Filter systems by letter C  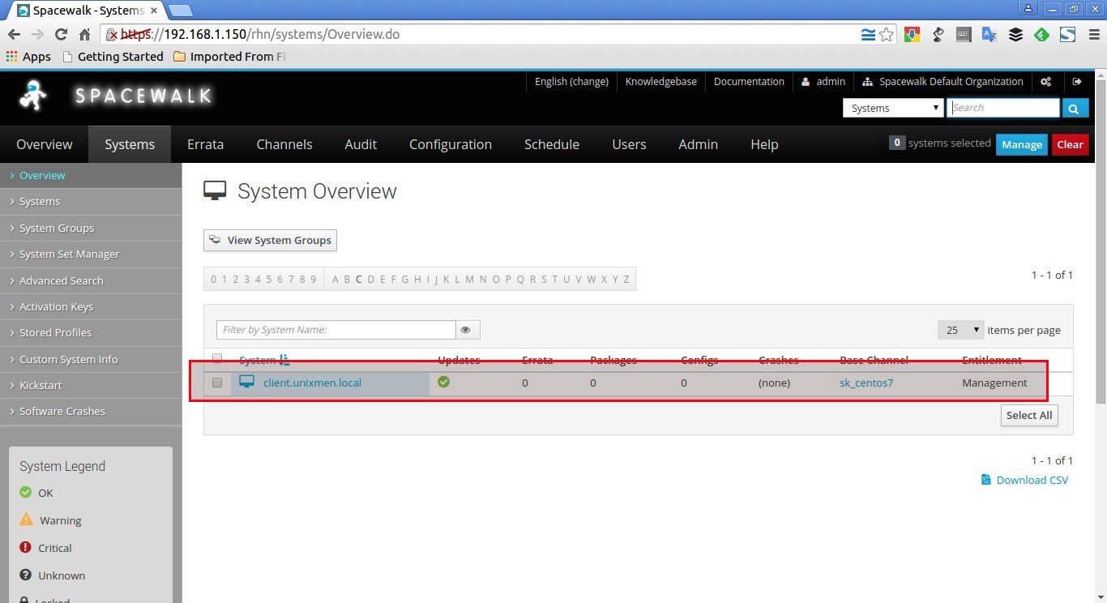(358, 280)
